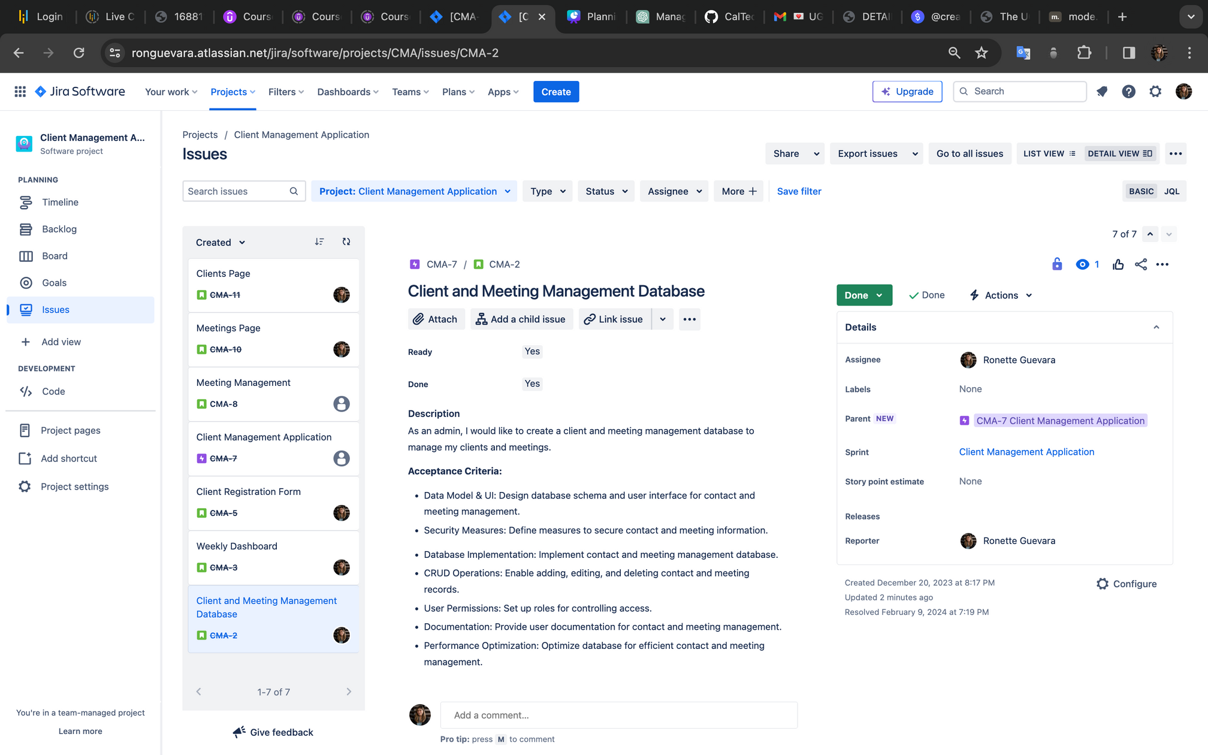Click the Add a child issue button
This screenshot has width=1208, height=755.
coord(521,319)
